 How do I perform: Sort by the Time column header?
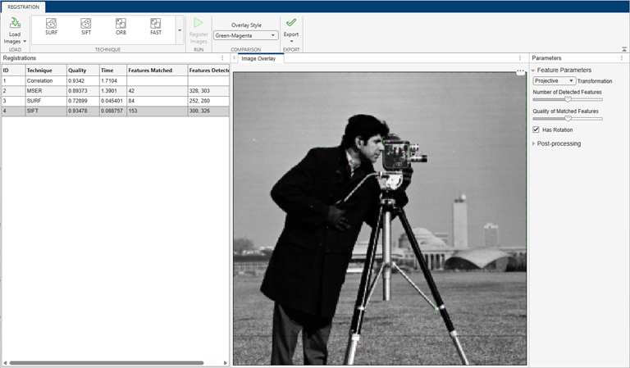click(x=113, y=70)
